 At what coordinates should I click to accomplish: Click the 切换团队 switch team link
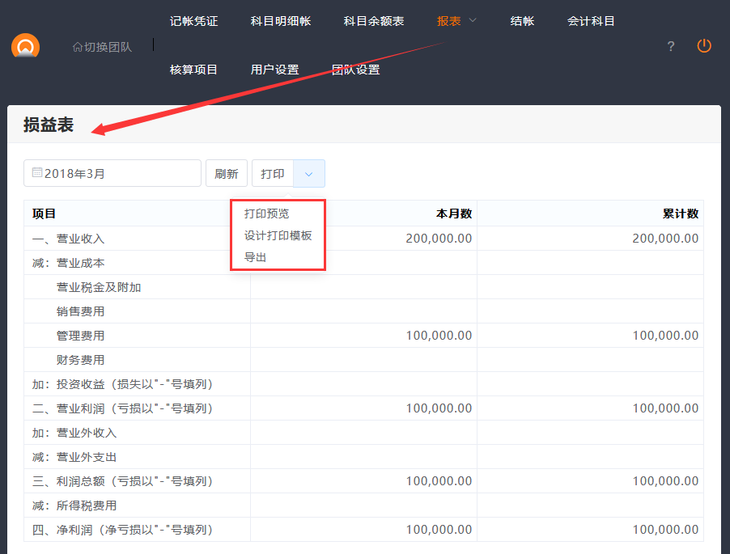[x=108, y=47]
